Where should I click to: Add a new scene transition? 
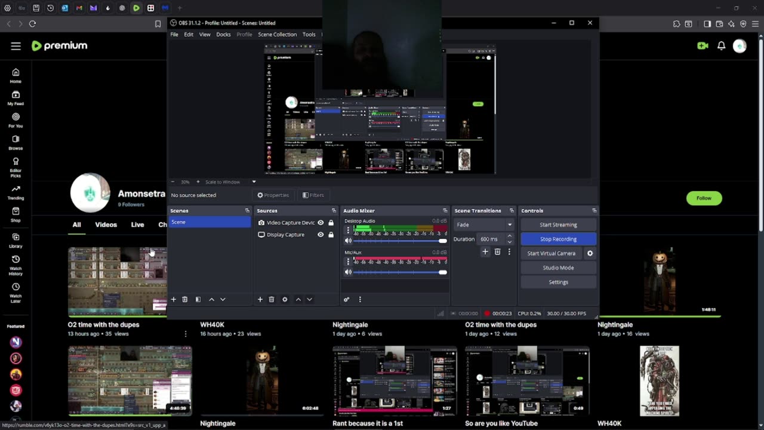[485, 252]
